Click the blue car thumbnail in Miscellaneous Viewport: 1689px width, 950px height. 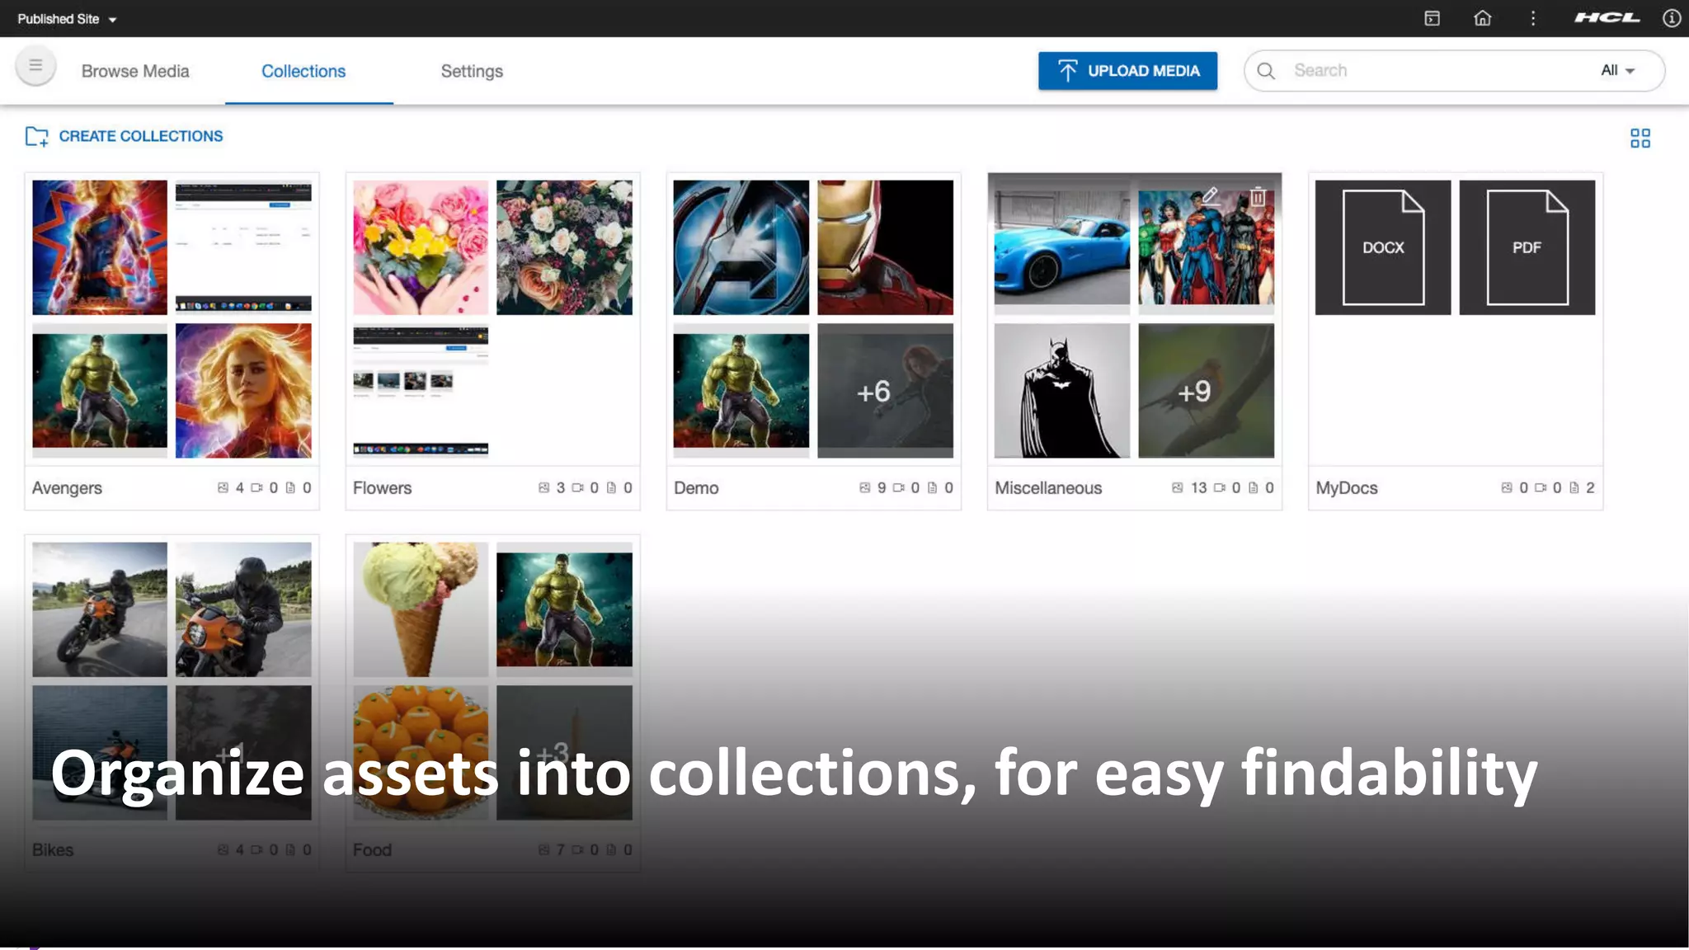[1062, 247]
